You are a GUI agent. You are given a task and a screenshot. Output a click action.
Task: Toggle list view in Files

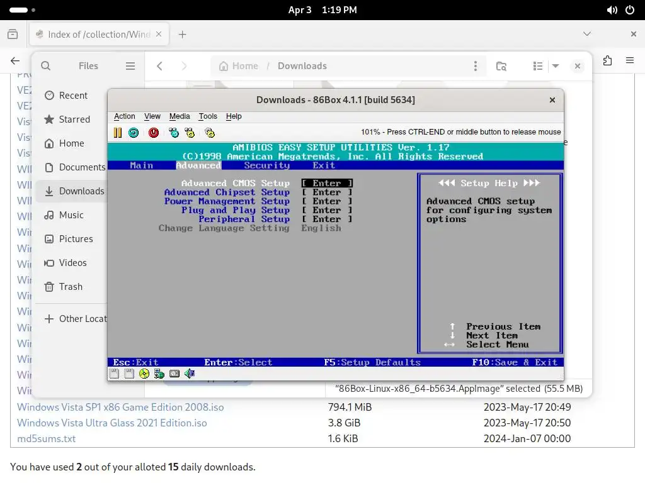(x=538, y=65)
